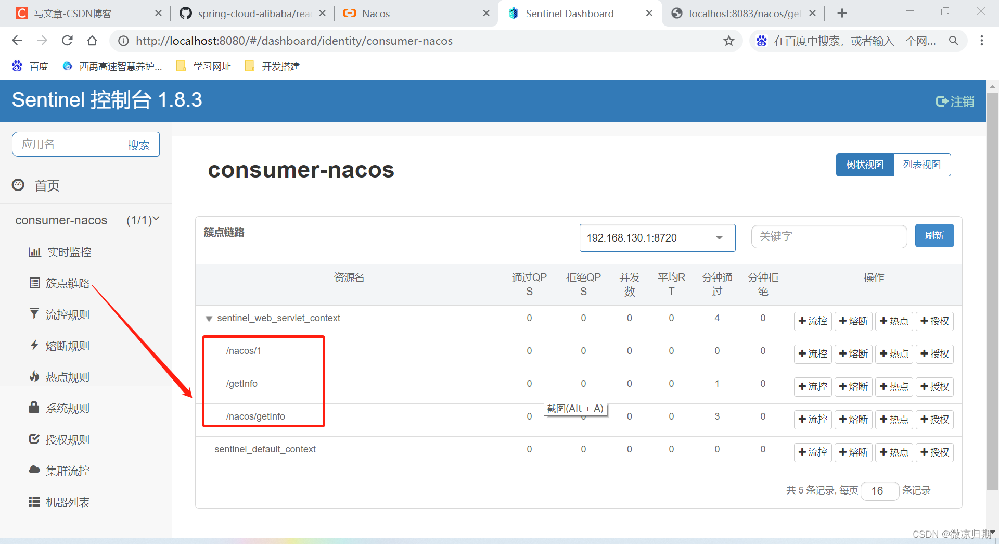
Task: Click the 刷新 refresh button
Action: [x=934, y=236]
